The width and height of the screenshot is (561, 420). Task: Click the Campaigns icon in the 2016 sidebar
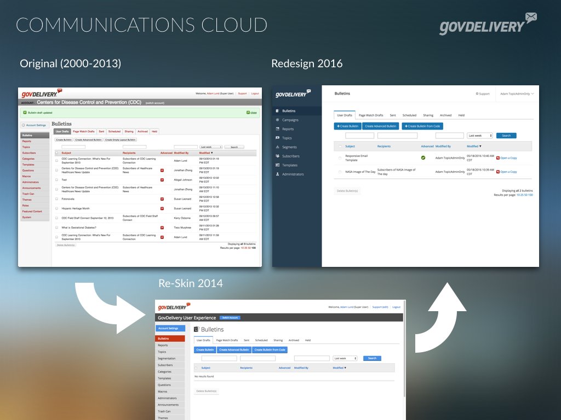278,120
